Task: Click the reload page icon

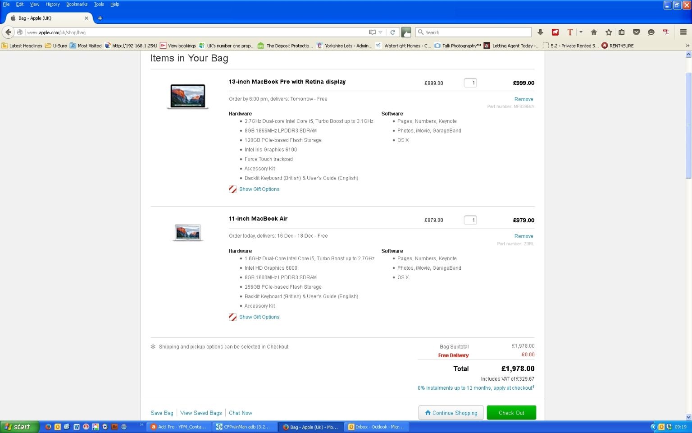Action: click(392, 32)
